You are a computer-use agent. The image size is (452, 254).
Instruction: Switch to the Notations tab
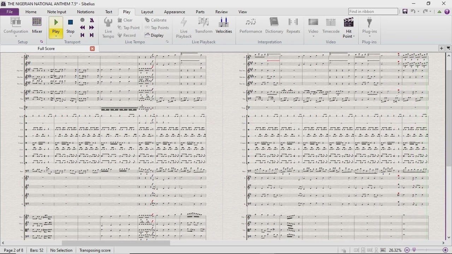tap(85, 12)
